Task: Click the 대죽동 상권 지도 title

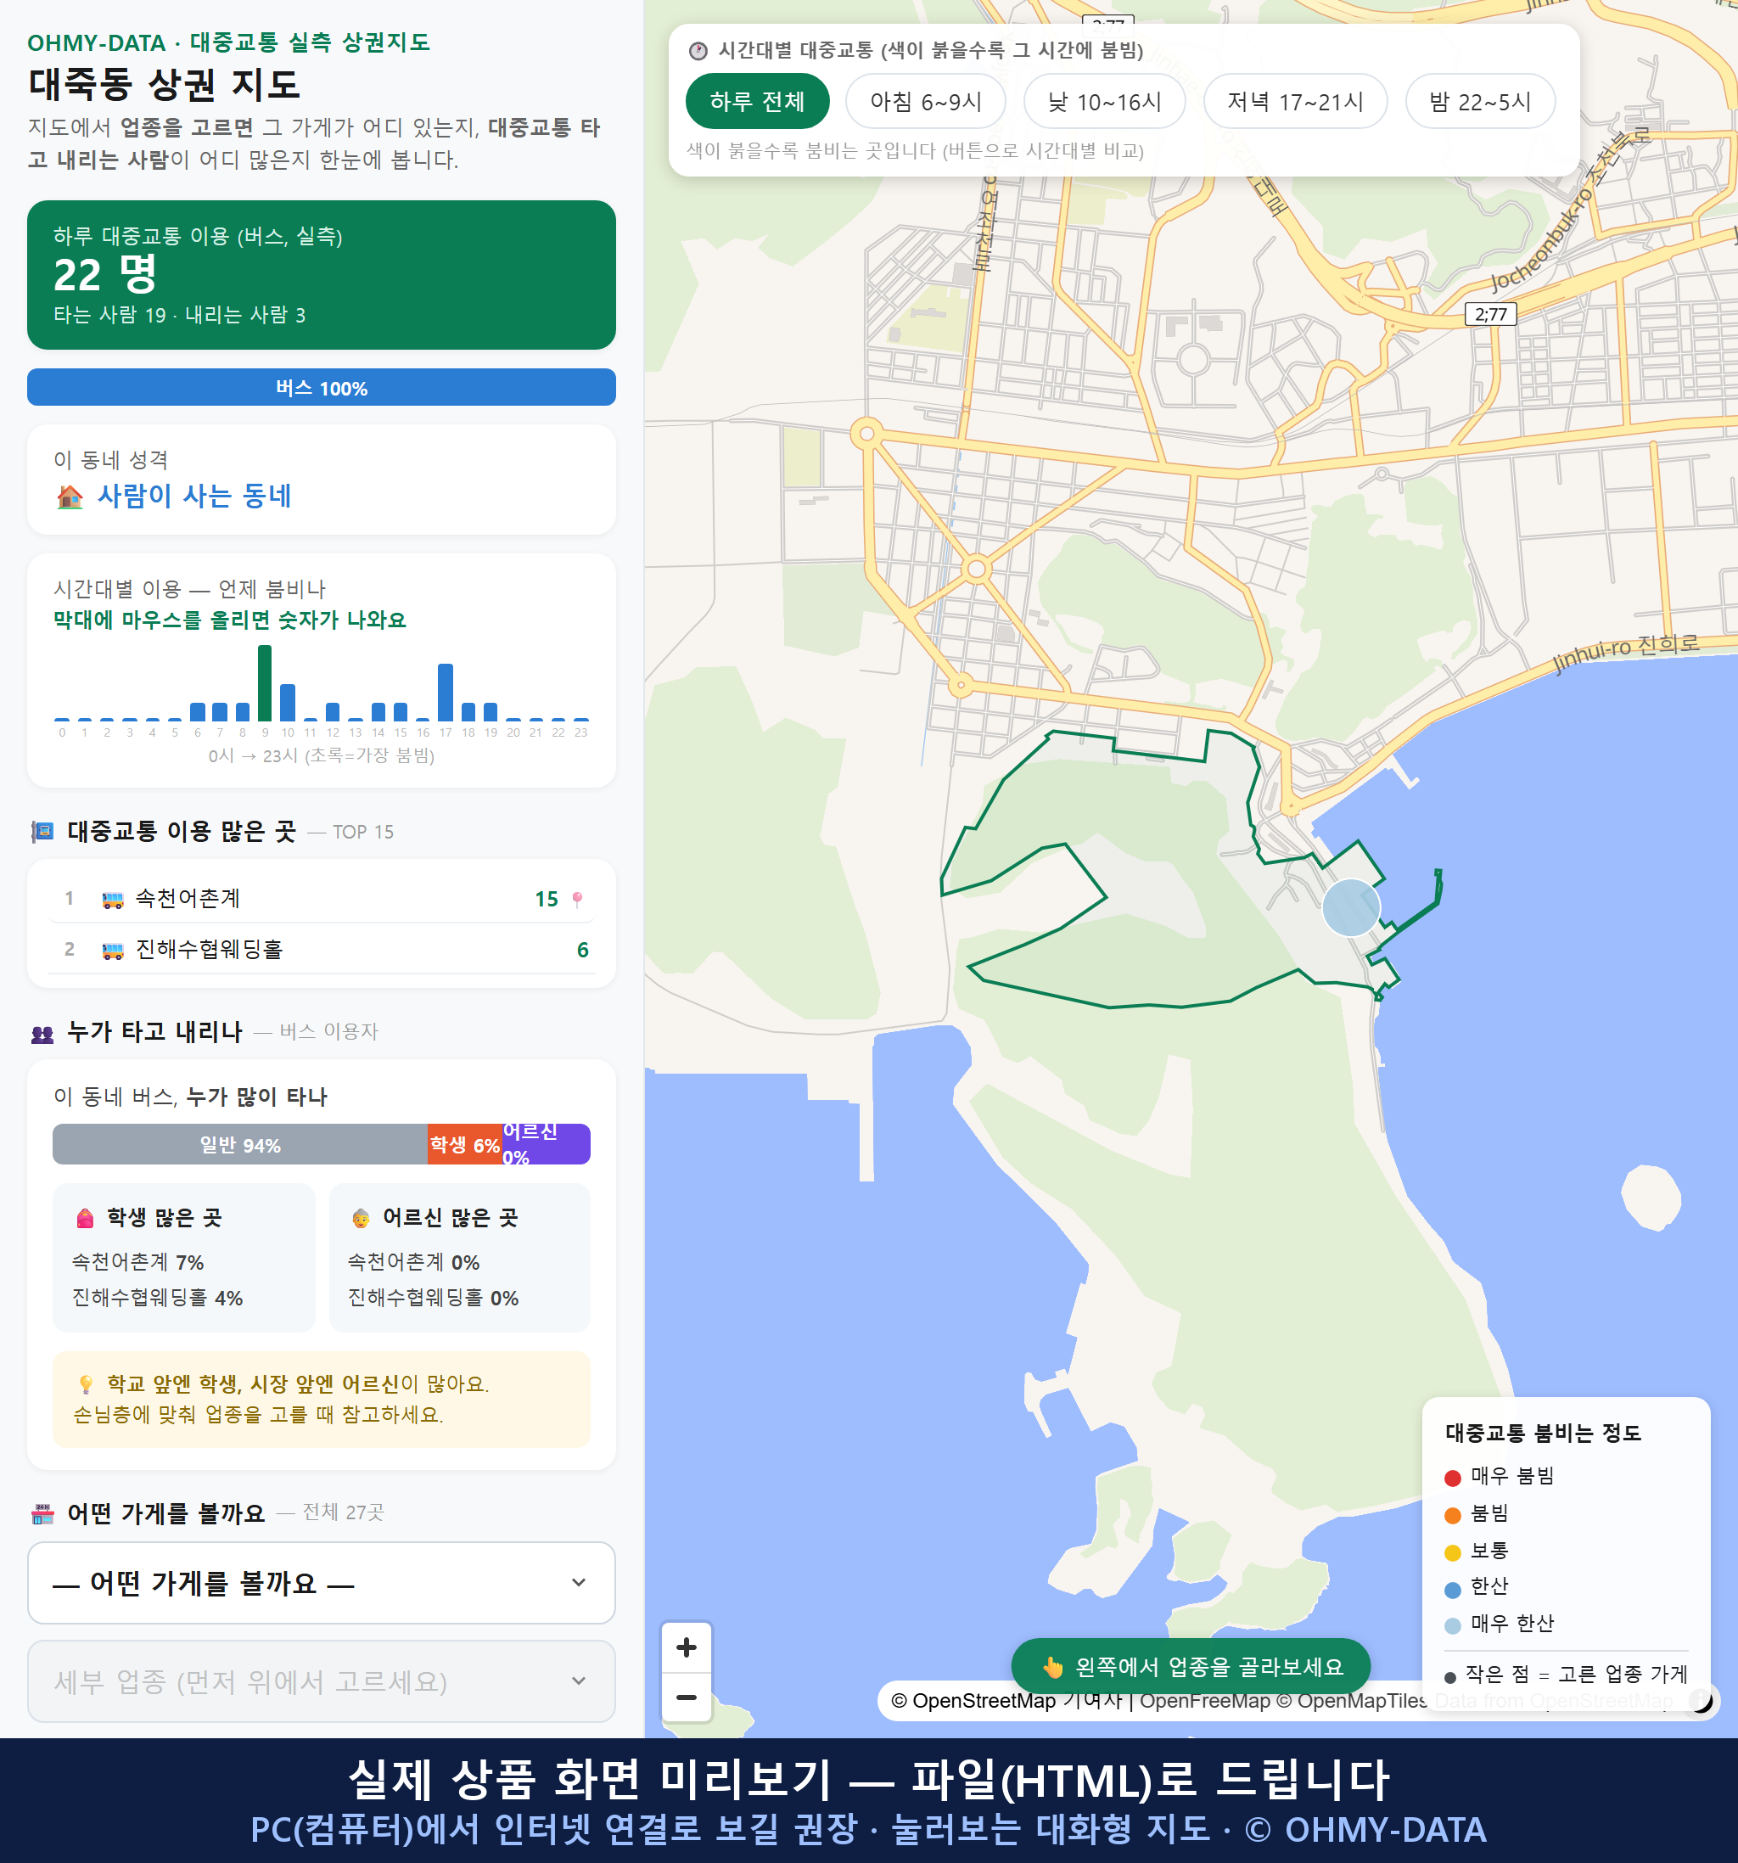Action: (164, 83)
